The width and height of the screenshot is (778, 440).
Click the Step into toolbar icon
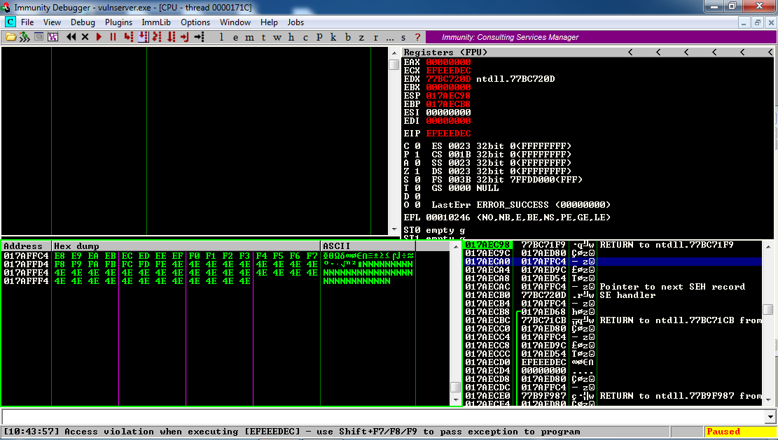(128, 37)
